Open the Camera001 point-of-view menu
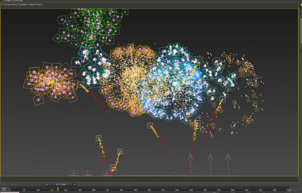Screen dimensions: 302x193 point(12,4)
